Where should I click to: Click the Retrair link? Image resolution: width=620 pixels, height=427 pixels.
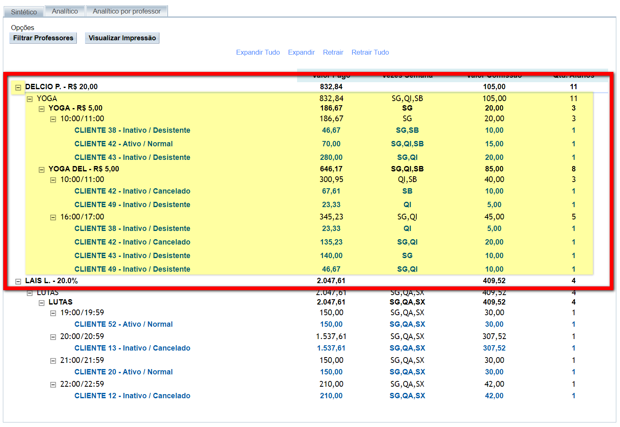tap(333, 53)
